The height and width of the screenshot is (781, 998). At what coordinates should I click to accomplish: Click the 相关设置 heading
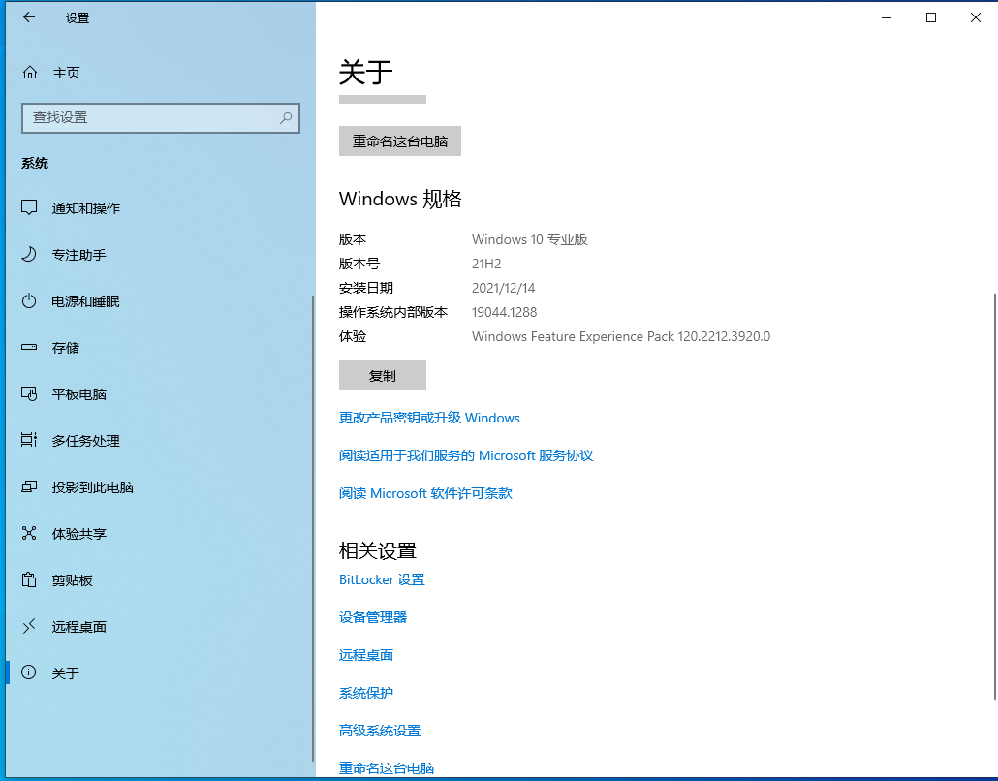point(378,550)
